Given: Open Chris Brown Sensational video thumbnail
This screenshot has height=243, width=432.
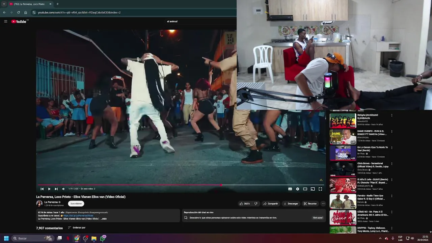Looking at the screenshot, I should [x=343, y=169].
